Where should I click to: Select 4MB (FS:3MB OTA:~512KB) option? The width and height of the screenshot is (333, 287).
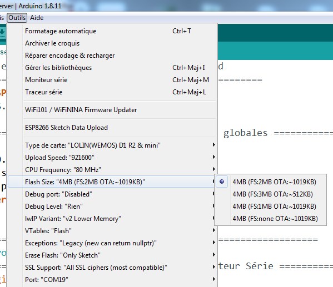271,194
